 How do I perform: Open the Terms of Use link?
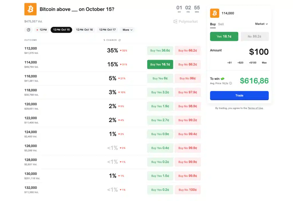(x=255, y=108)
